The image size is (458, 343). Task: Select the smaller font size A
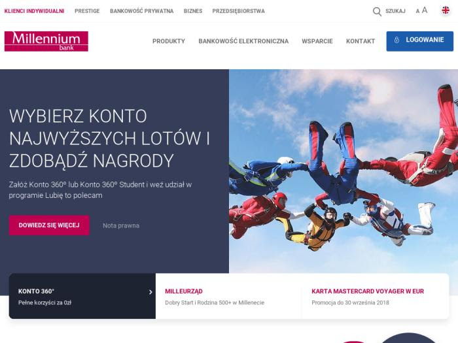[417, 11]
